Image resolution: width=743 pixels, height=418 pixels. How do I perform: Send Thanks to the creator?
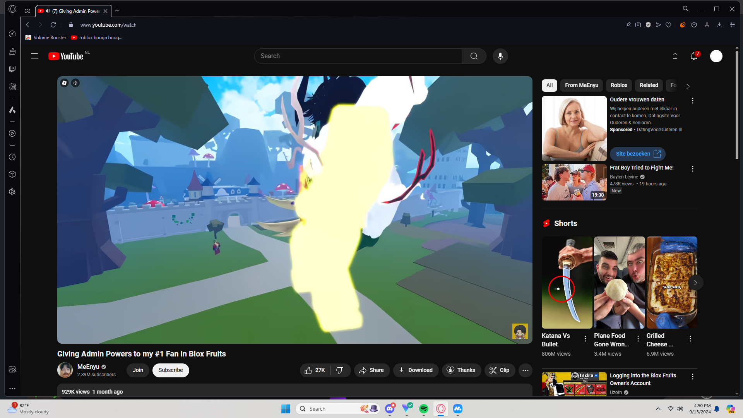(461, 370)
